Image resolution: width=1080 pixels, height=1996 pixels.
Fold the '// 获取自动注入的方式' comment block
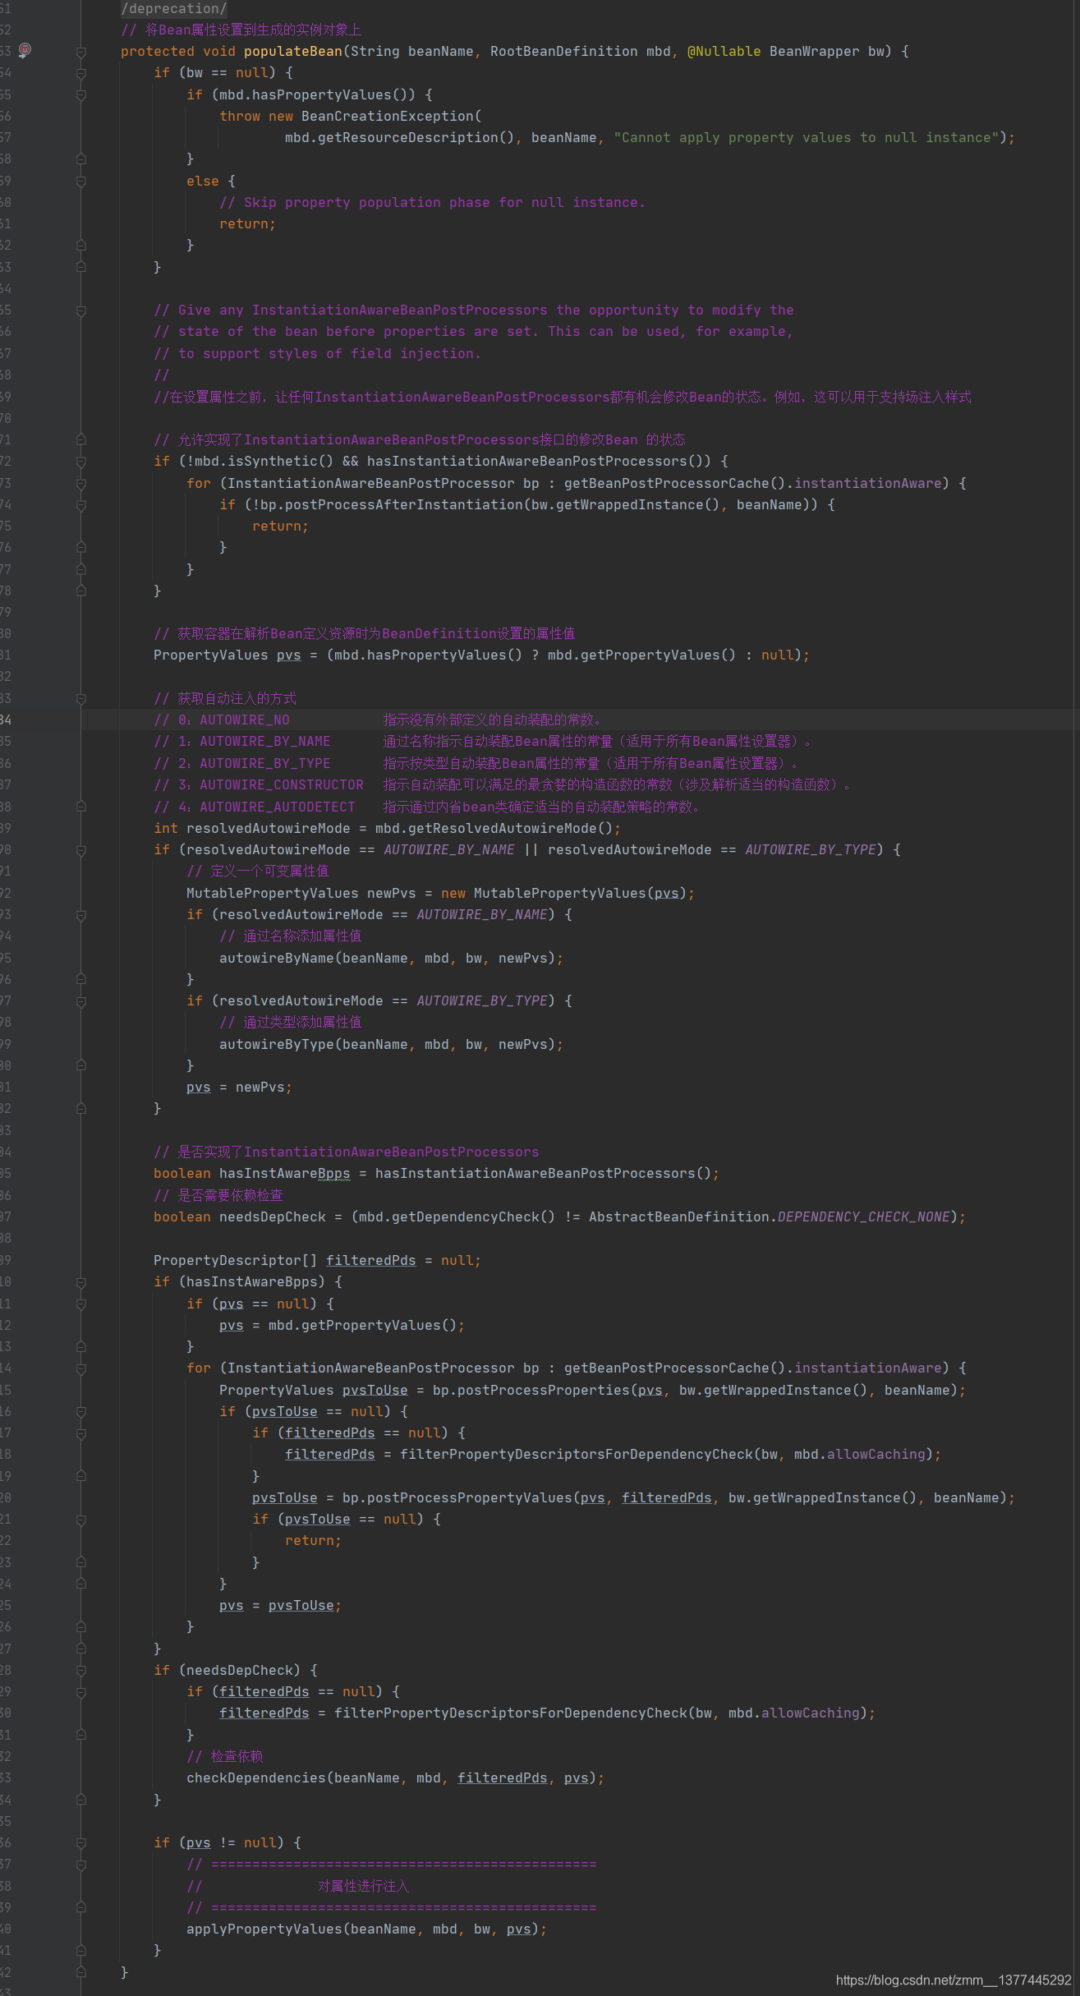81,699
